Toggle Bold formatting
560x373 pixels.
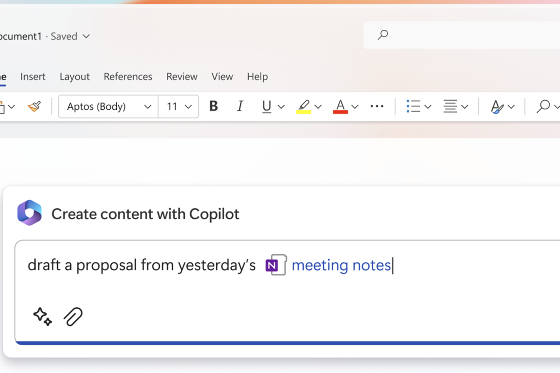213,106
